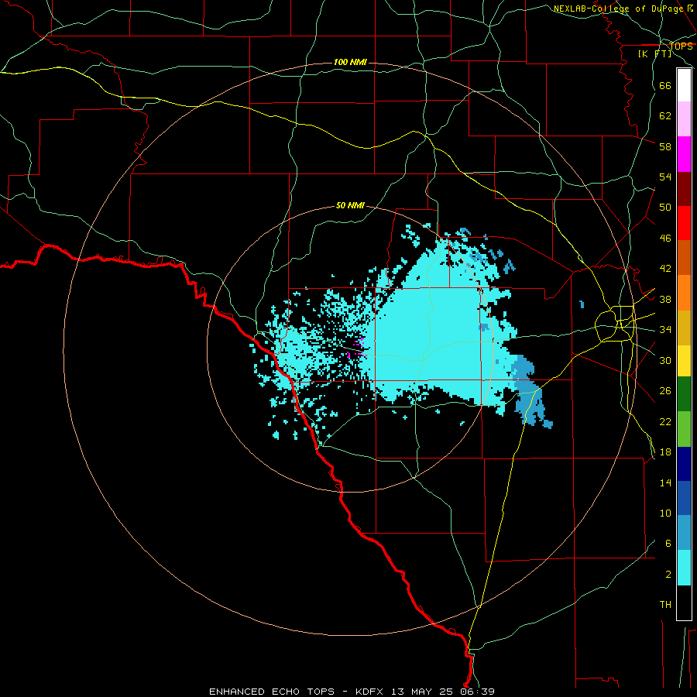Click the ENHANCED ECHO TOPS caption
This screenshot has height=697, width=697.
tap(272, 692)
